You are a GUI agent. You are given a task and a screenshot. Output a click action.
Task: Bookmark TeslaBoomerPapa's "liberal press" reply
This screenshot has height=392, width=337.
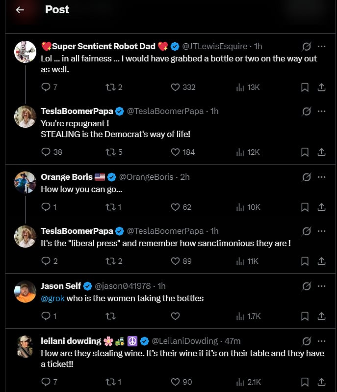point(305,261)
